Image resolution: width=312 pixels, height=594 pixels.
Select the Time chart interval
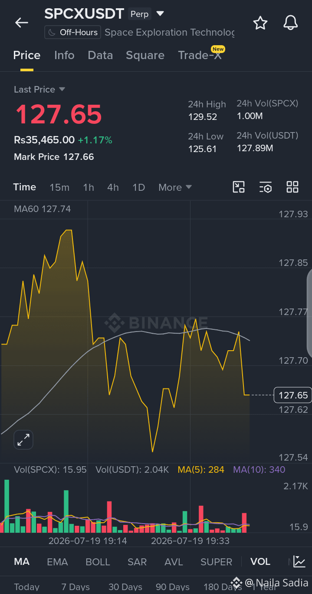(x=25, y=187)
